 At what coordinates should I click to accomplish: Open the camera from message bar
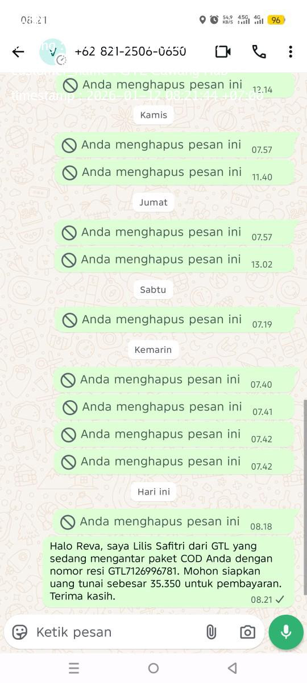tap(247, 632)
